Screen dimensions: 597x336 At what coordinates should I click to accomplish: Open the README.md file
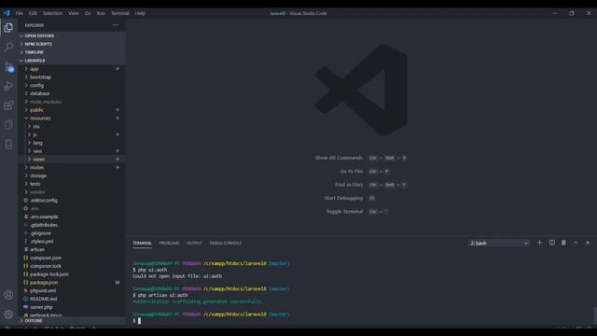[72, 299]
